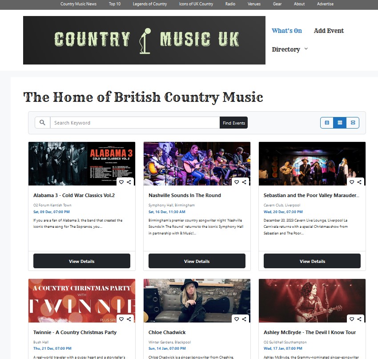Viewport: 378px width, 359px height.
Task: Switch to grid view icon
Action: click(x=340, y=123)
